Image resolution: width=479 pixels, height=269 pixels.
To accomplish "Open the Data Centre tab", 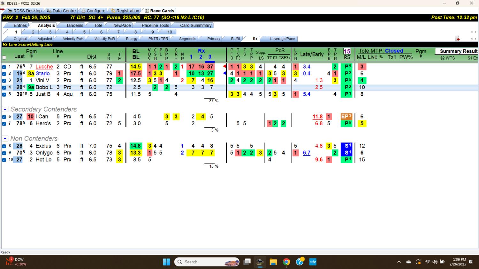I will (62, 11).
